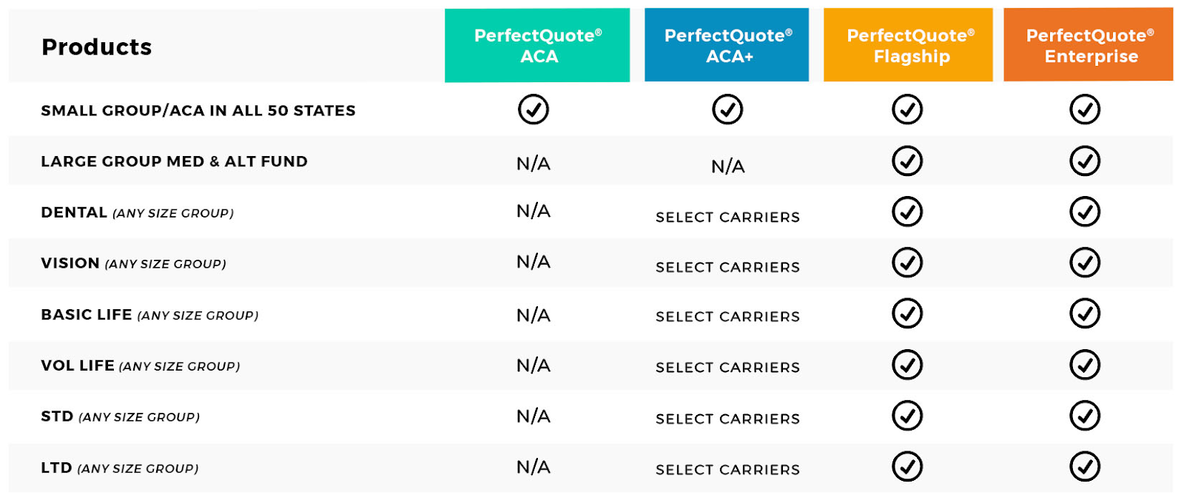Screen dimensions: 1184x503
Task: Click N/A under ACA for Vision row
Action: [534, 262]
